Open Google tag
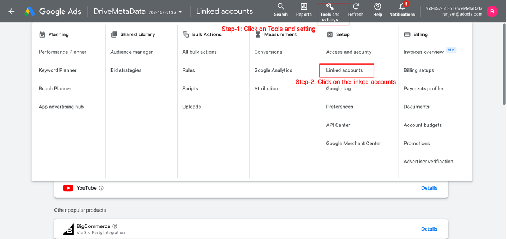Viewport: 507px width, 239px height. 338,89
